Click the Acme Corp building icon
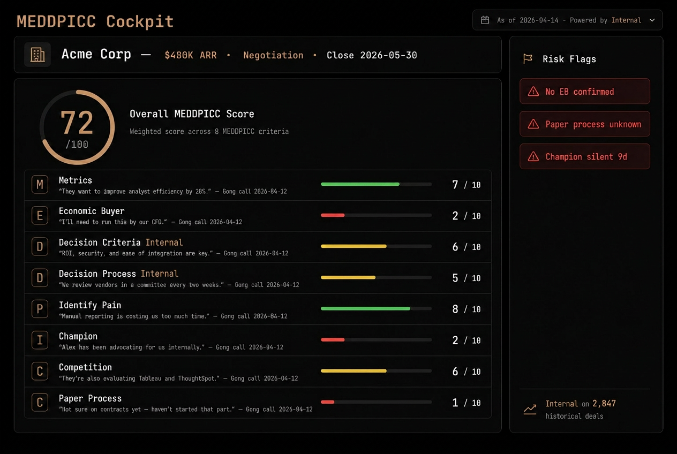Screen dimensions: 677x454 click(37, 55)
